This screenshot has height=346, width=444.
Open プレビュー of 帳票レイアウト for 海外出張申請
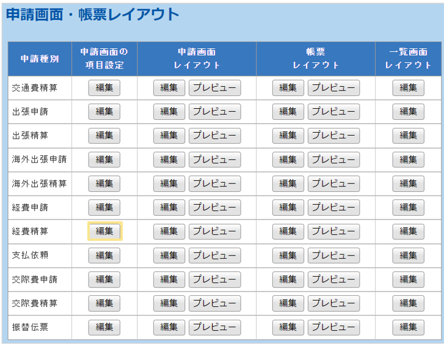(333, 160)
